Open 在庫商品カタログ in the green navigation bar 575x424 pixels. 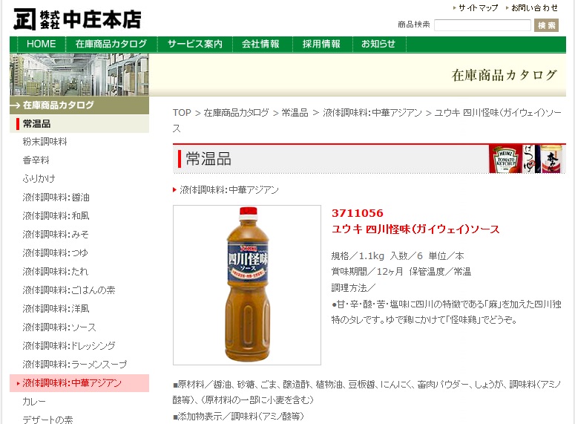pyautogui.click(x=111, y=45)
